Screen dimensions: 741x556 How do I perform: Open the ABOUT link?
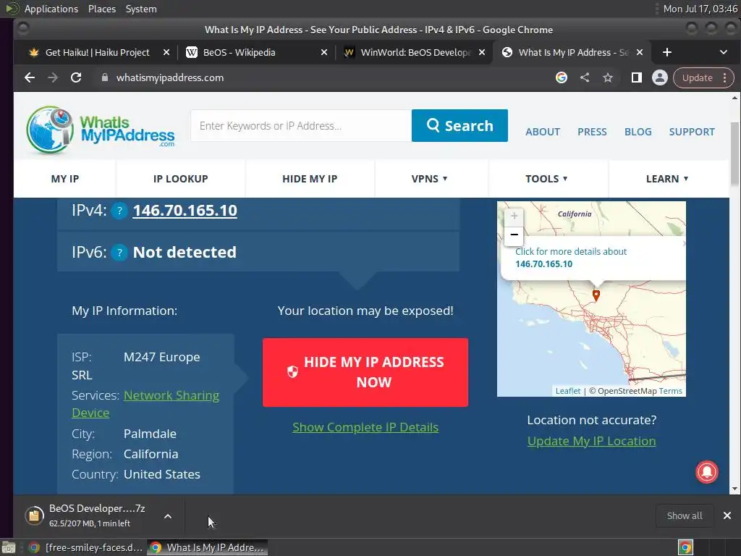pos(543,132)
